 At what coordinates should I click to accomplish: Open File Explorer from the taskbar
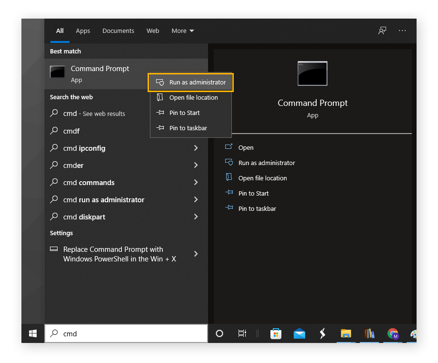click(x=346, y=334)
